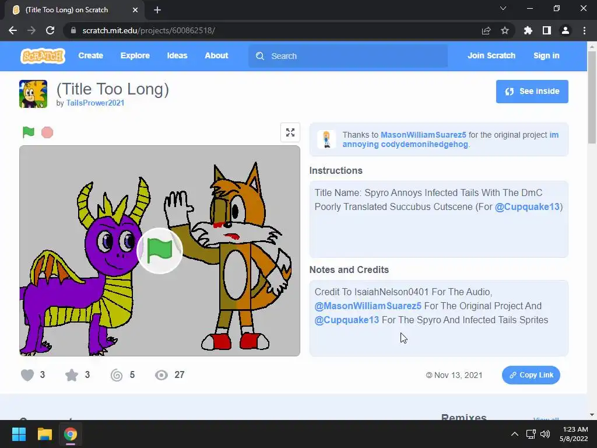Click the address bar URL
This screenshot has height=448, width=597.
[149, 30]
